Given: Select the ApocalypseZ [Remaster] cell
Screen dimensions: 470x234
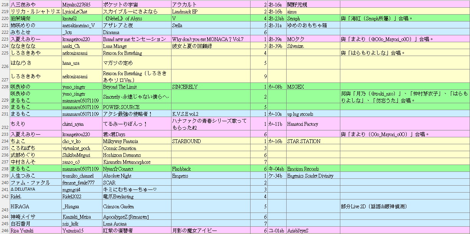Looking at the screenshot, I should coord(136,217).
